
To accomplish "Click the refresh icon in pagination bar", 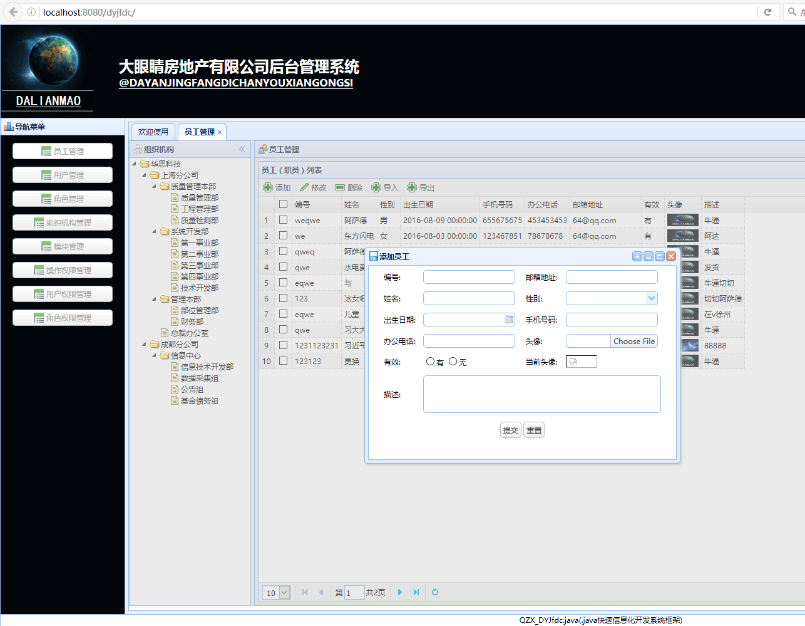I will click(x=435, y=592).
